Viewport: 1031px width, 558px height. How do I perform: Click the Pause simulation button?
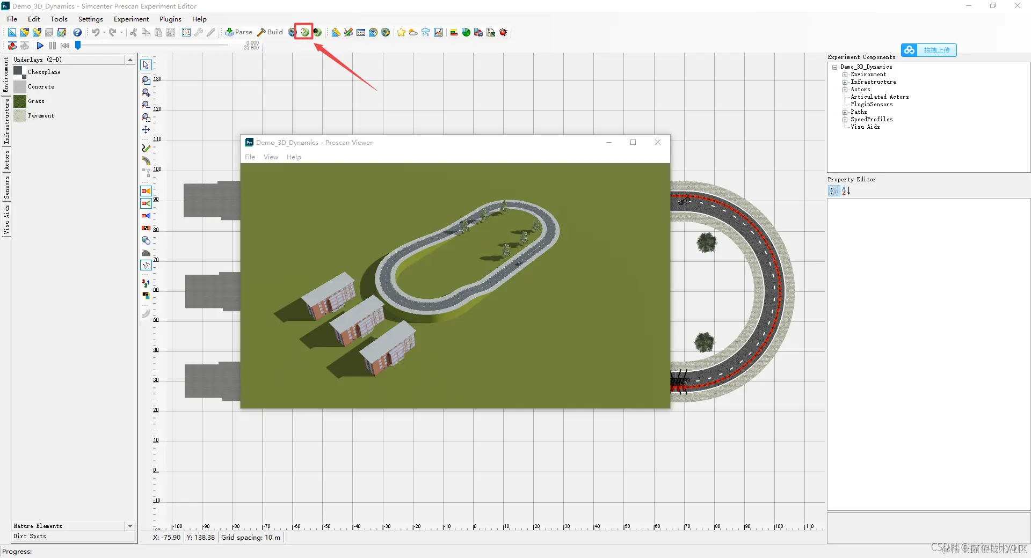point(52,46)
